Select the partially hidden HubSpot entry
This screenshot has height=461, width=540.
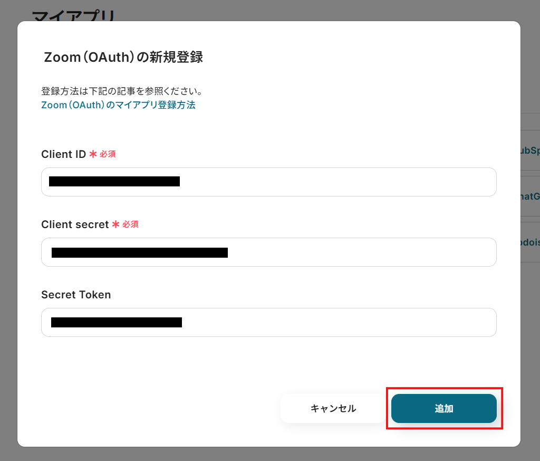point(531,150)
